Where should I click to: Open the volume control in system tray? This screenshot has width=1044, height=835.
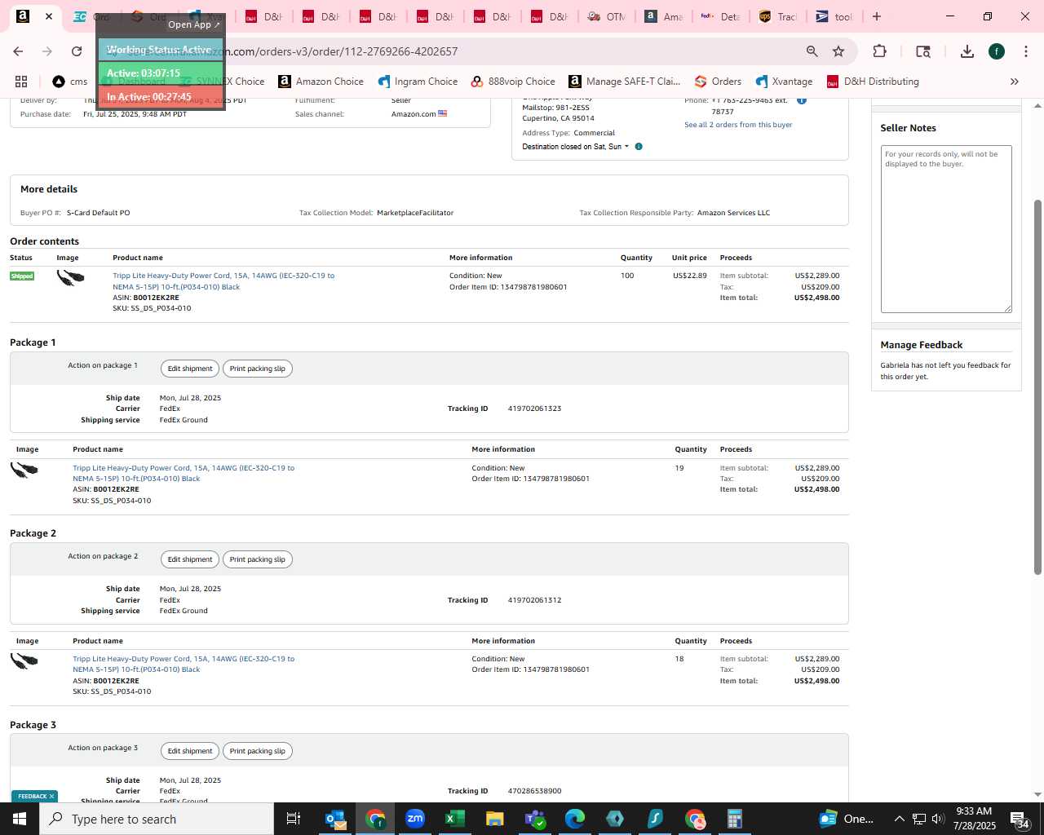tap(937, 819)
